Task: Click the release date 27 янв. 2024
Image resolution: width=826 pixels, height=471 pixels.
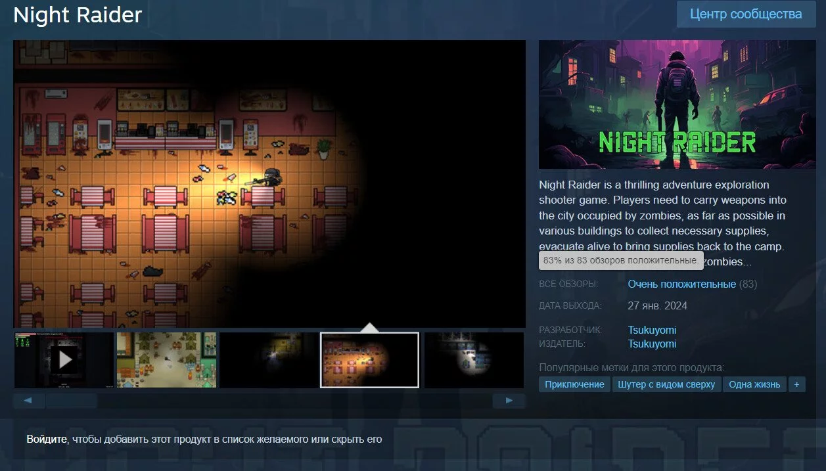Action: (x=658, y=305)
